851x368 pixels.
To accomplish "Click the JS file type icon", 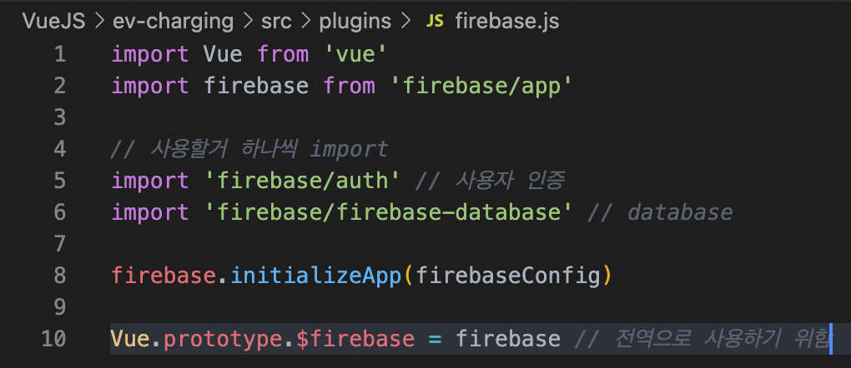I will tap(435, 22).
